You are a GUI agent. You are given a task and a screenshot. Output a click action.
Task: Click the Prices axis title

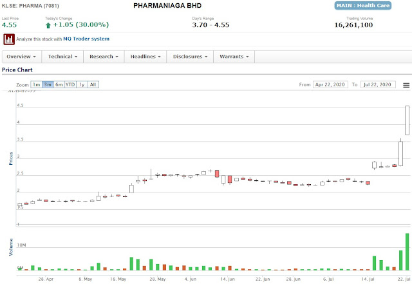pos(11,158)
